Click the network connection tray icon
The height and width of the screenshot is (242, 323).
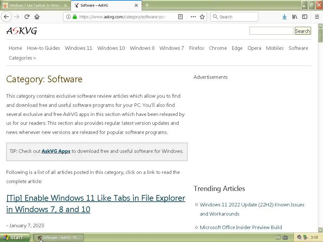coord(305,238)
